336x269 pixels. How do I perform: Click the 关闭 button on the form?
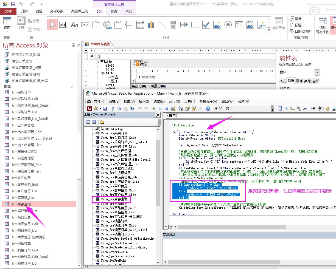pyautogui.click(x=141, y=64)
